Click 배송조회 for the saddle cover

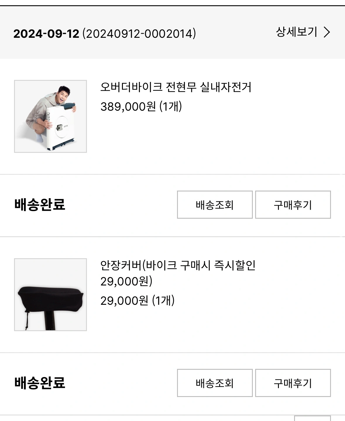(x=215, y=383)
